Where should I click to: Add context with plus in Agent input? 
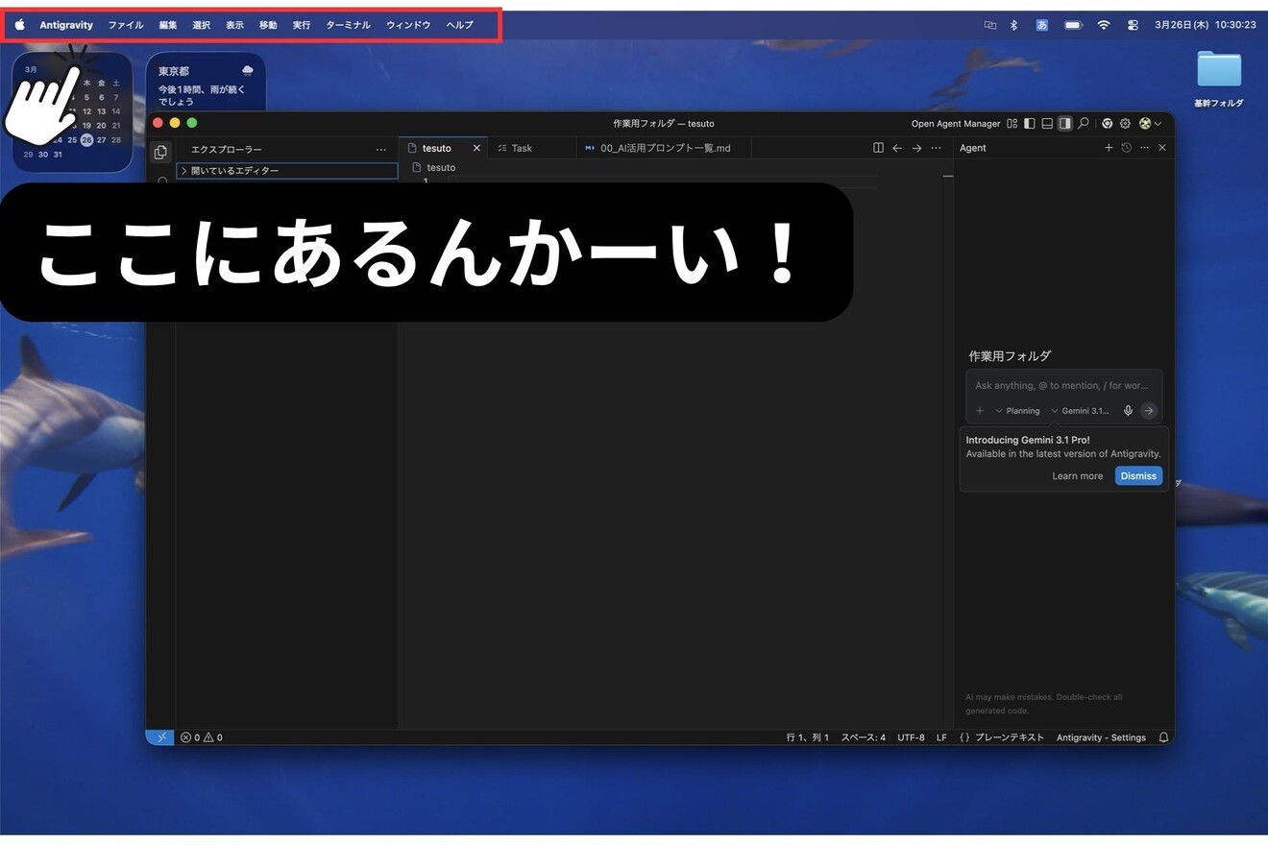tap(980, 411)
